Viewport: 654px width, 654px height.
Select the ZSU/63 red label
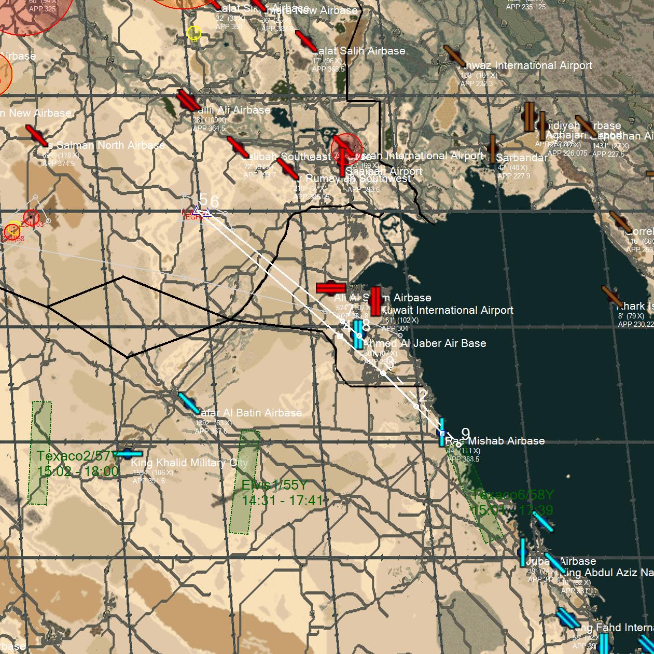33,225
